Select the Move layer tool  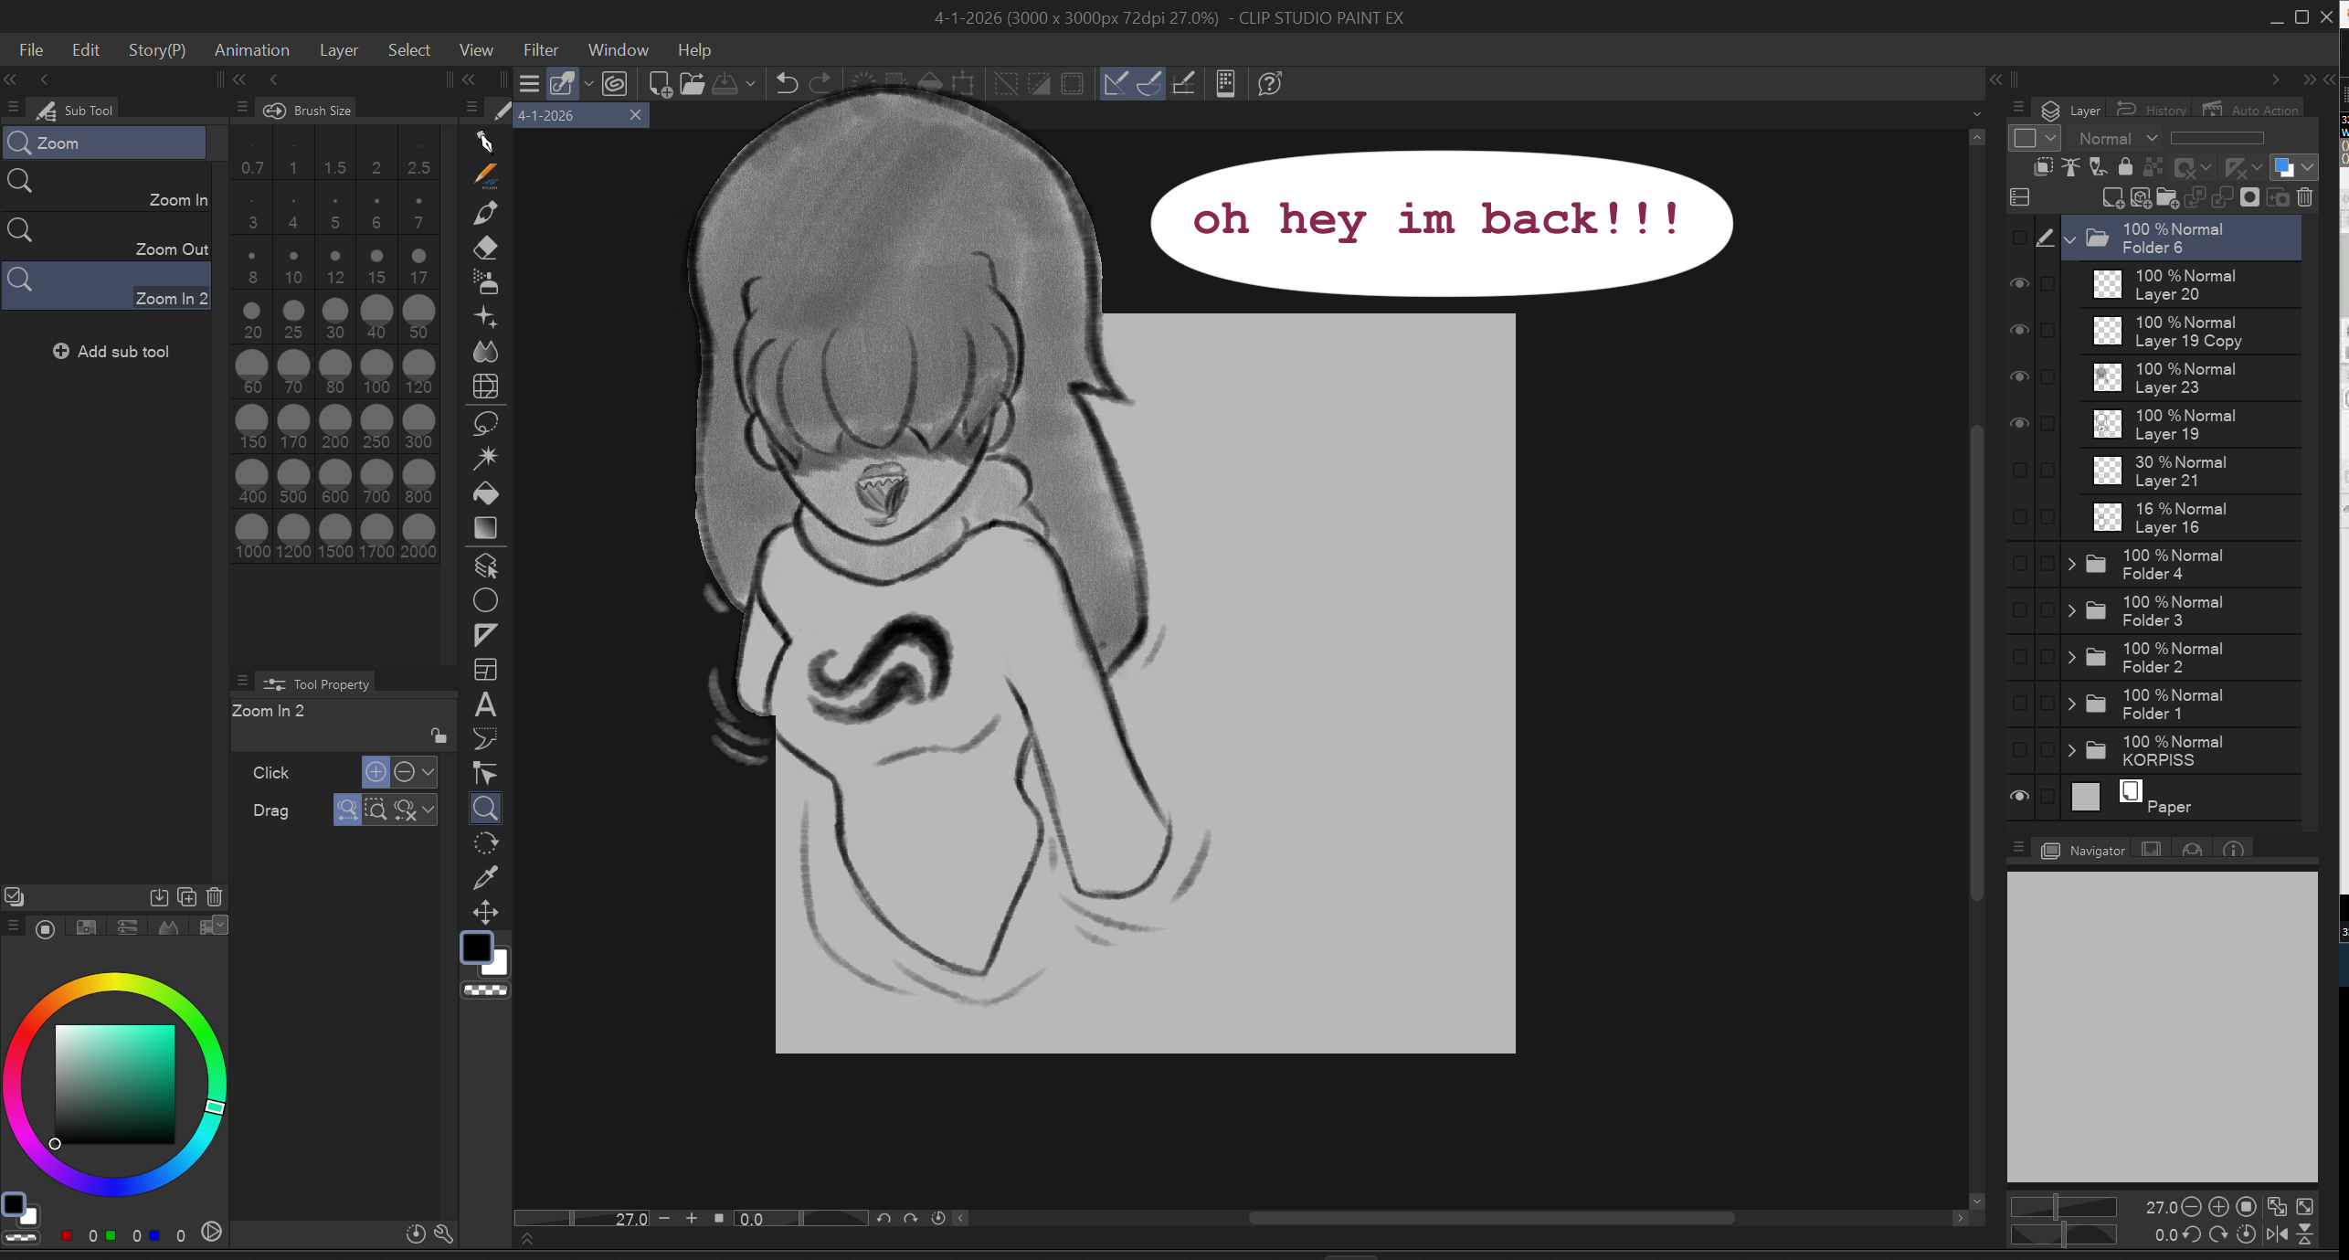485,912
